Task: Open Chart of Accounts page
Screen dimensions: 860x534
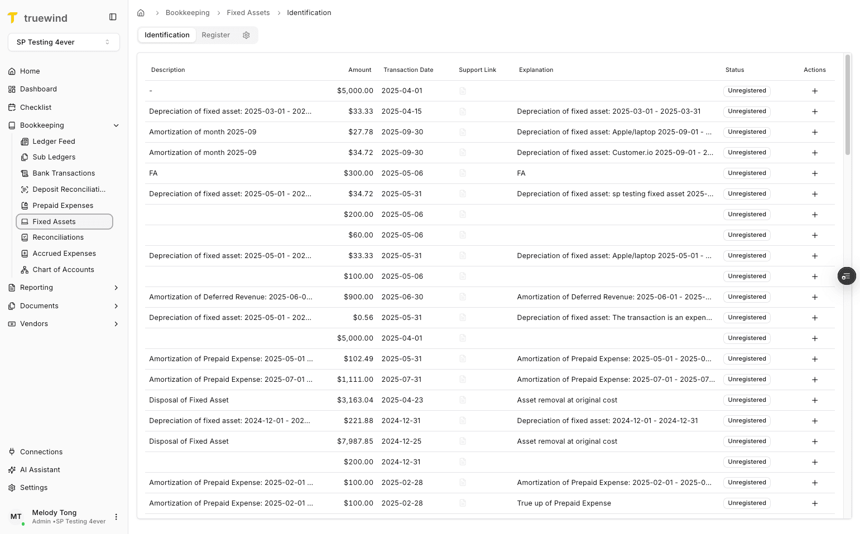Action: coord(63,269)
